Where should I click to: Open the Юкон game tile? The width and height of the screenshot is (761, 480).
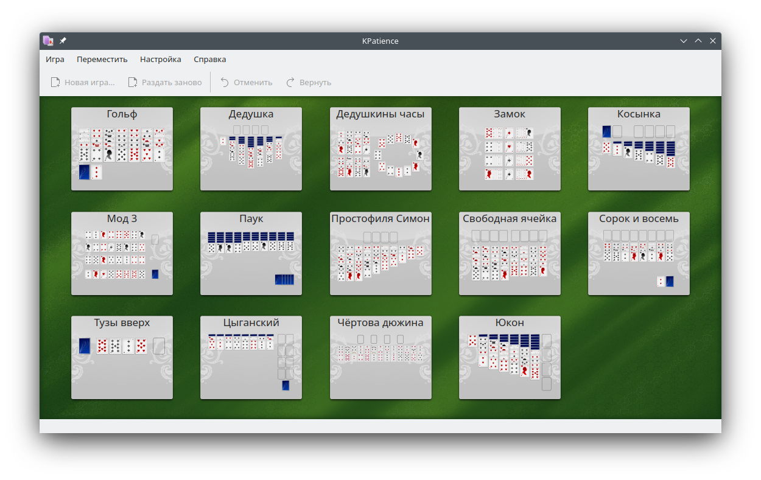510,358
